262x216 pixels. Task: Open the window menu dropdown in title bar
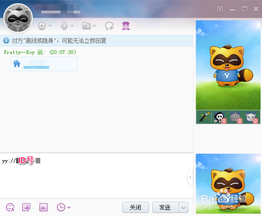point(220,9)
